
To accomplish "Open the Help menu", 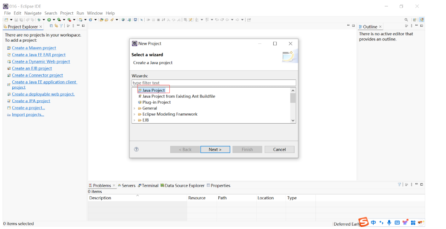I will (x=110, y=13).
